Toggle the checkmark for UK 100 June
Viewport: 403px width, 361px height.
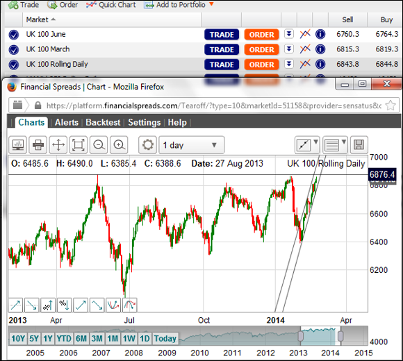tap(14, 35)
